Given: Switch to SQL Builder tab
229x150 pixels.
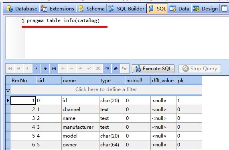Looking at the screenshot, I should point(126,8).
